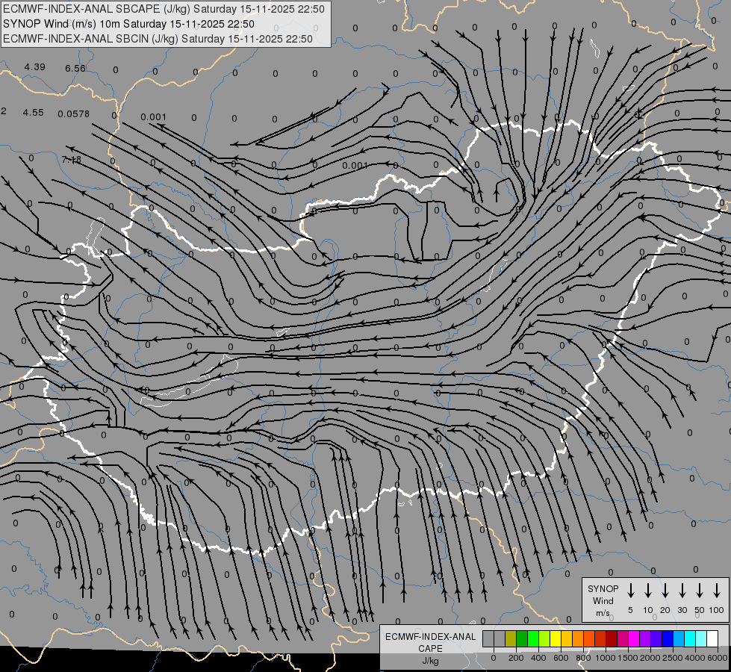Click the 10 m/s wind arrow in legend
731x672 pixels.
click(x=648, y=591)
